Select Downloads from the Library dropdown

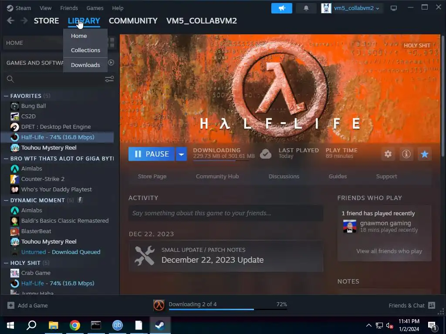85,65
